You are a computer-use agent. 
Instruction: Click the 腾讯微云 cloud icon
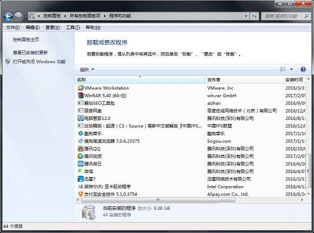80,164
